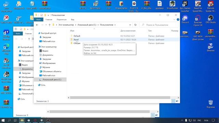Sort by the Имя column header
This screenshot has width=219, height=123.
coord(72,31)
